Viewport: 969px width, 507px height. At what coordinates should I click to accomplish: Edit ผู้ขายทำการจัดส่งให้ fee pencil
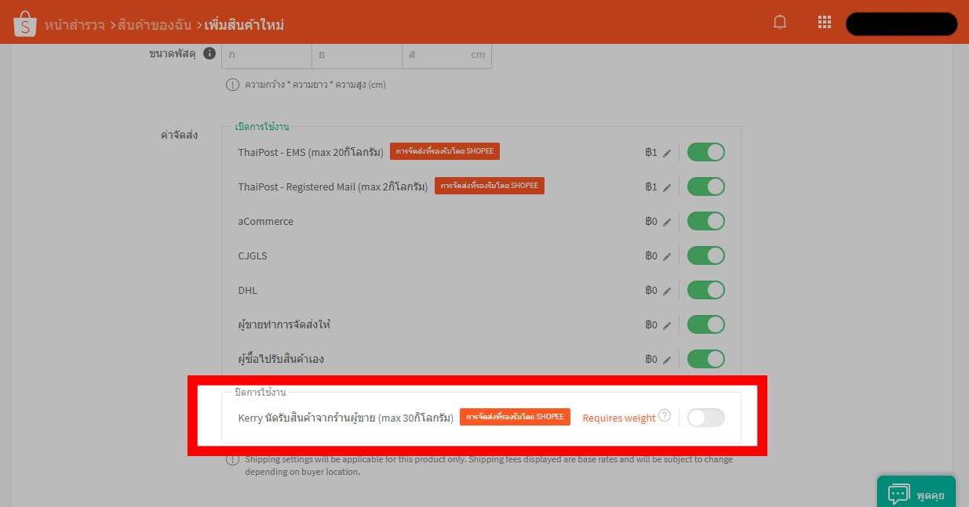tap(667, 325)
